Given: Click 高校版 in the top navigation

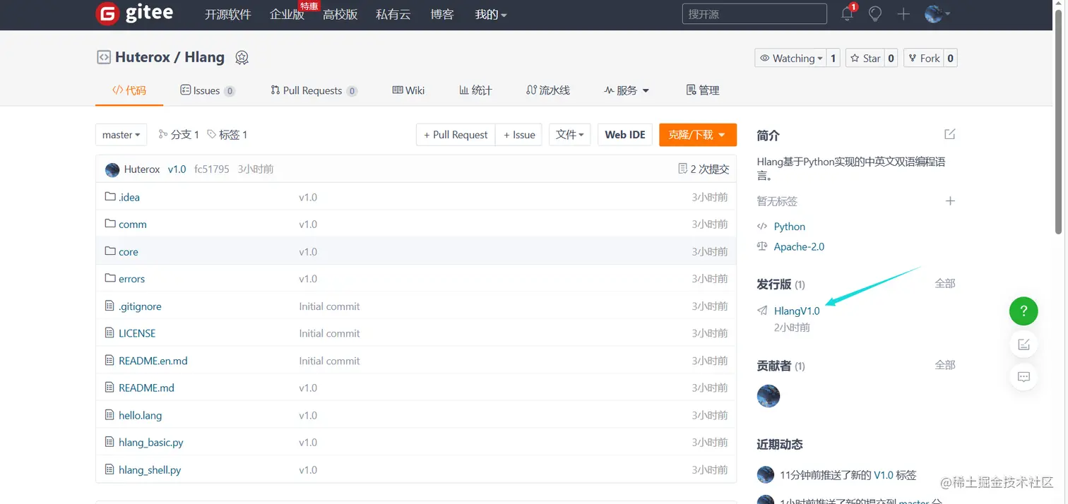Looking at the screenshot, I should [340, 14].
